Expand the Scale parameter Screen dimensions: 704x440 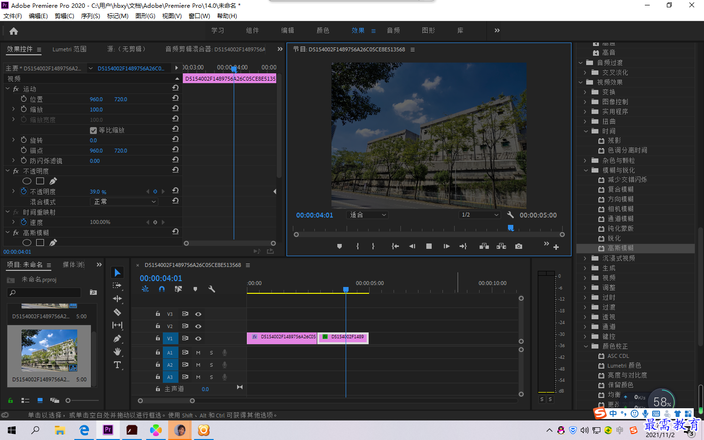(x=14, y=109)
